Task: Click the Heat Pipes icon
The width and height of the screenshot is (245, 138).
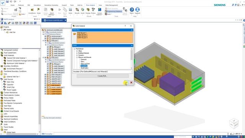Action: [2, 106]
